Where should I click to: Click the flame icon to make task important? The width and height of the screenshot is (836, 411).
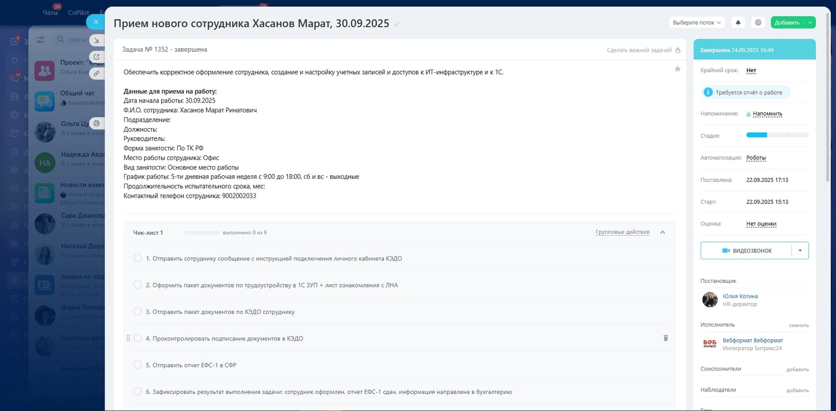(678, 50)
